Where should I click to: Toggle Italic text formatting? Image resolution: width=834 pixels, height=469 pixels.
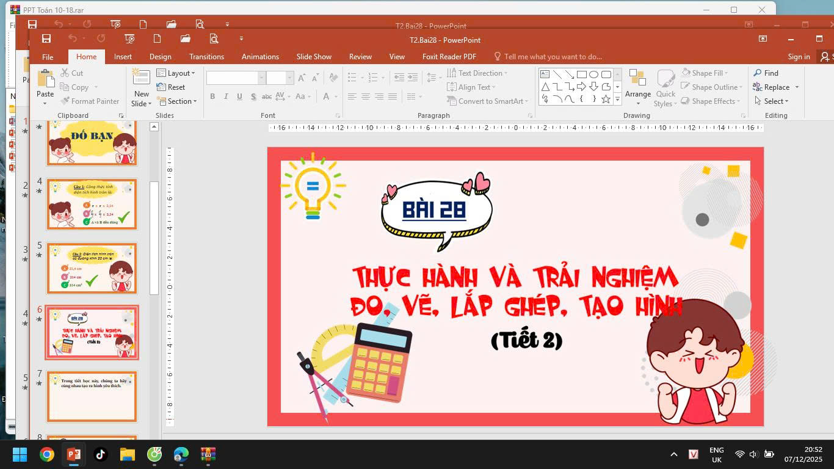coord(226,96)
